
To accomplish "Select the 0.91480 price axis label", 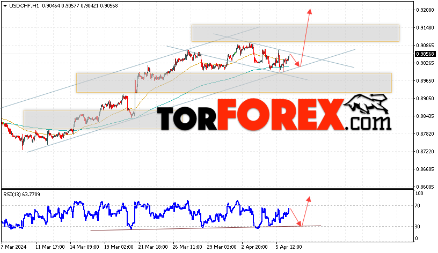I will [425, 28].
